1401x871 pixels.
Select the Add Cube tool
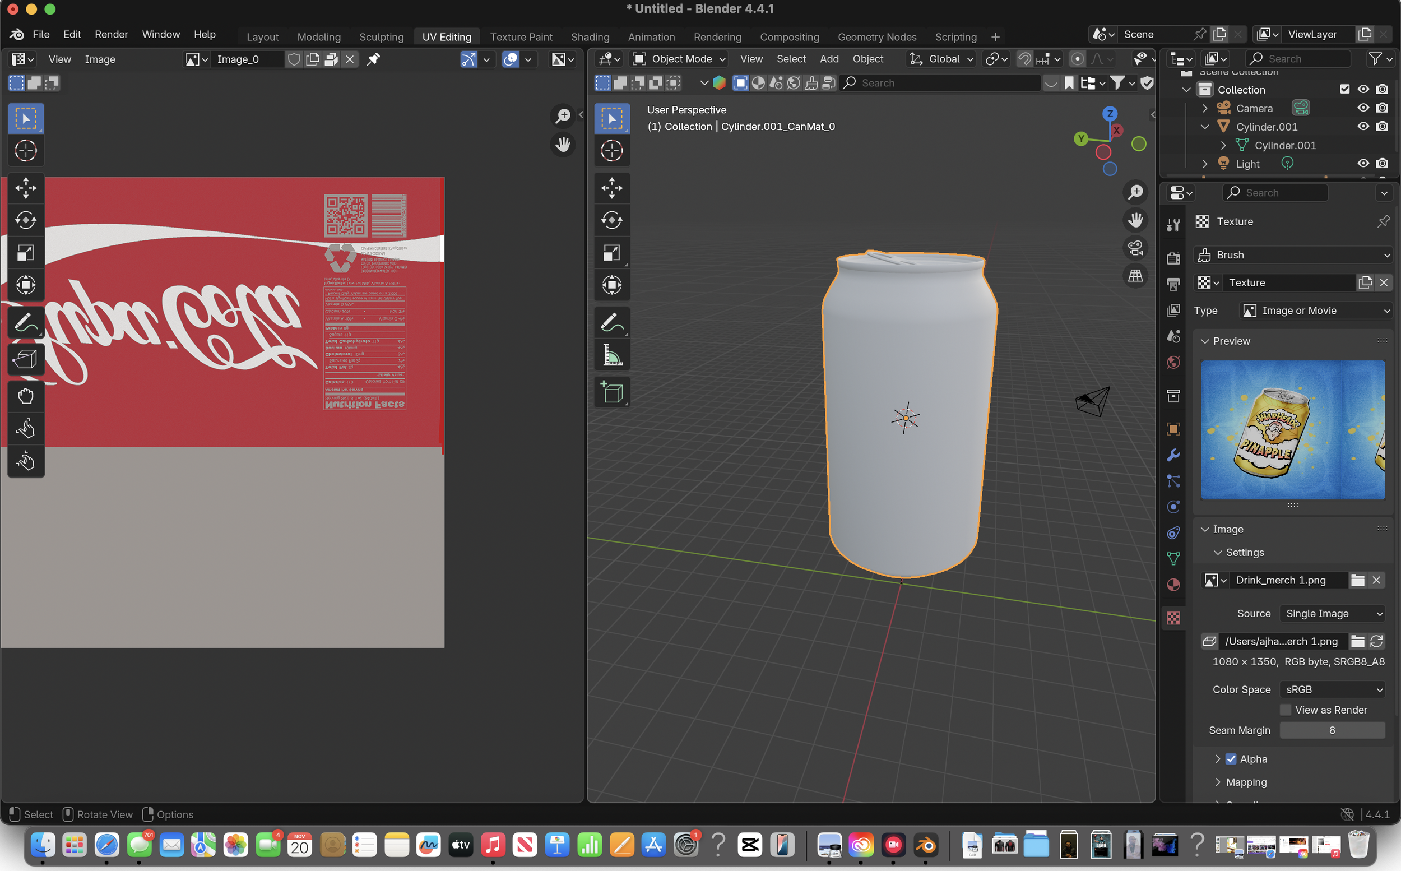click(x=611, y=392)
